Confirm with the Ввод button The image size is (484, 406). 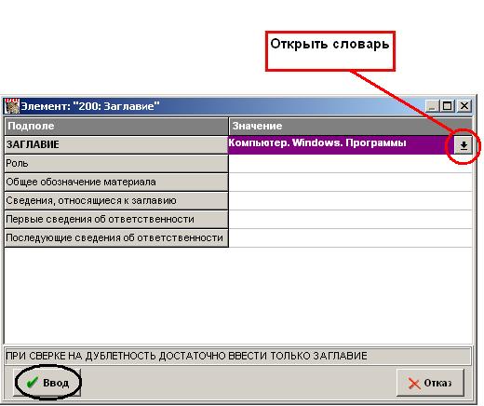pos(47,383)
